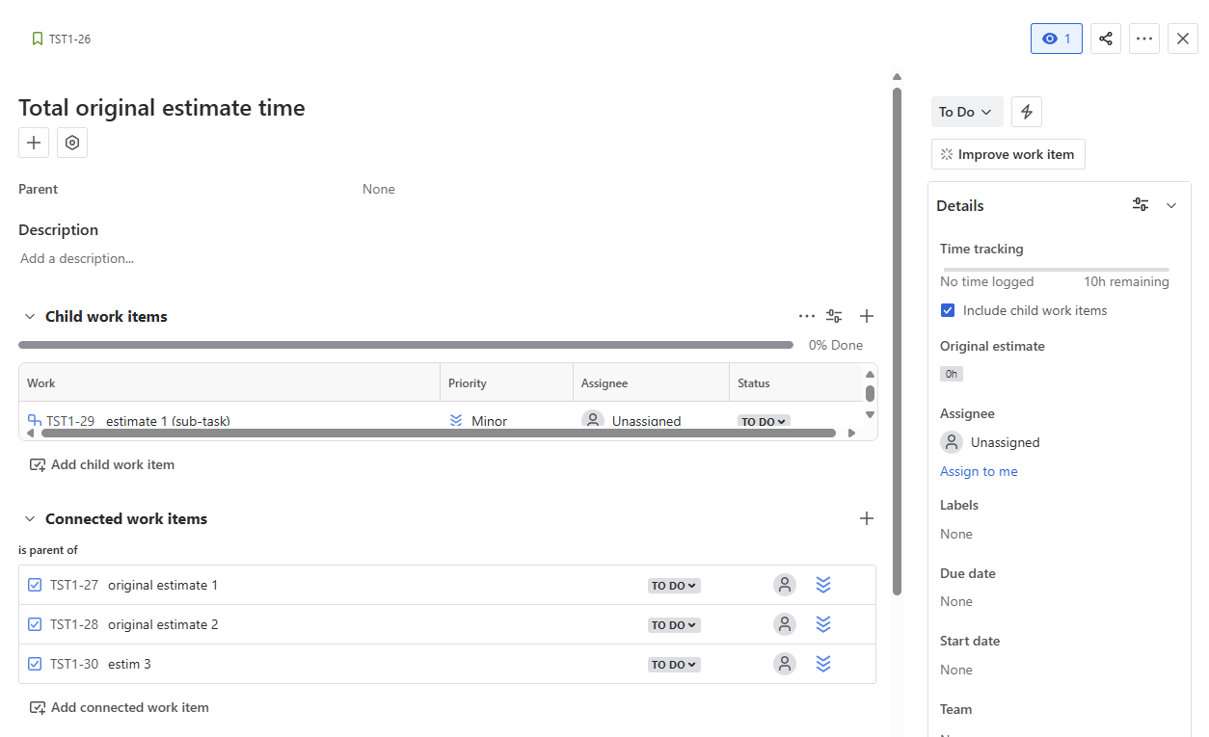
Task: Click the watch eye icon button
Action: [1057, 39]
